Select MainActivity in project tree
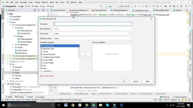193x108 pixels. 22,53
